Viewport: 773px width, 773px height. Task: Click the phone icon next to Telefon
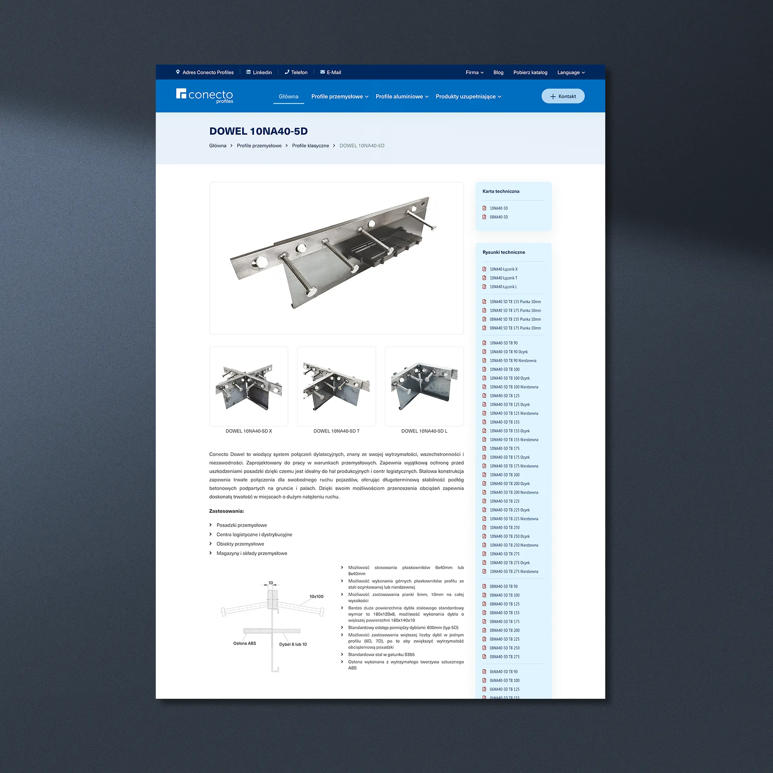287,72
